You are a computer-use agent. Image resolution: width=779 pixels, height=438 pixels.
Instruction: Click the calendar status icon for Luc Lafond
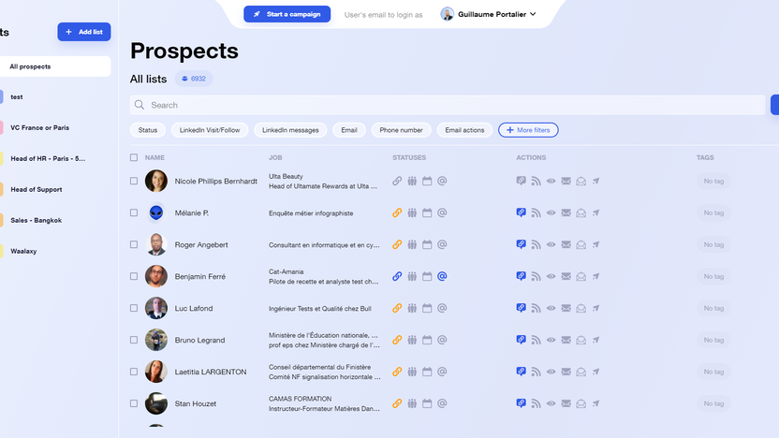point(427,309)
